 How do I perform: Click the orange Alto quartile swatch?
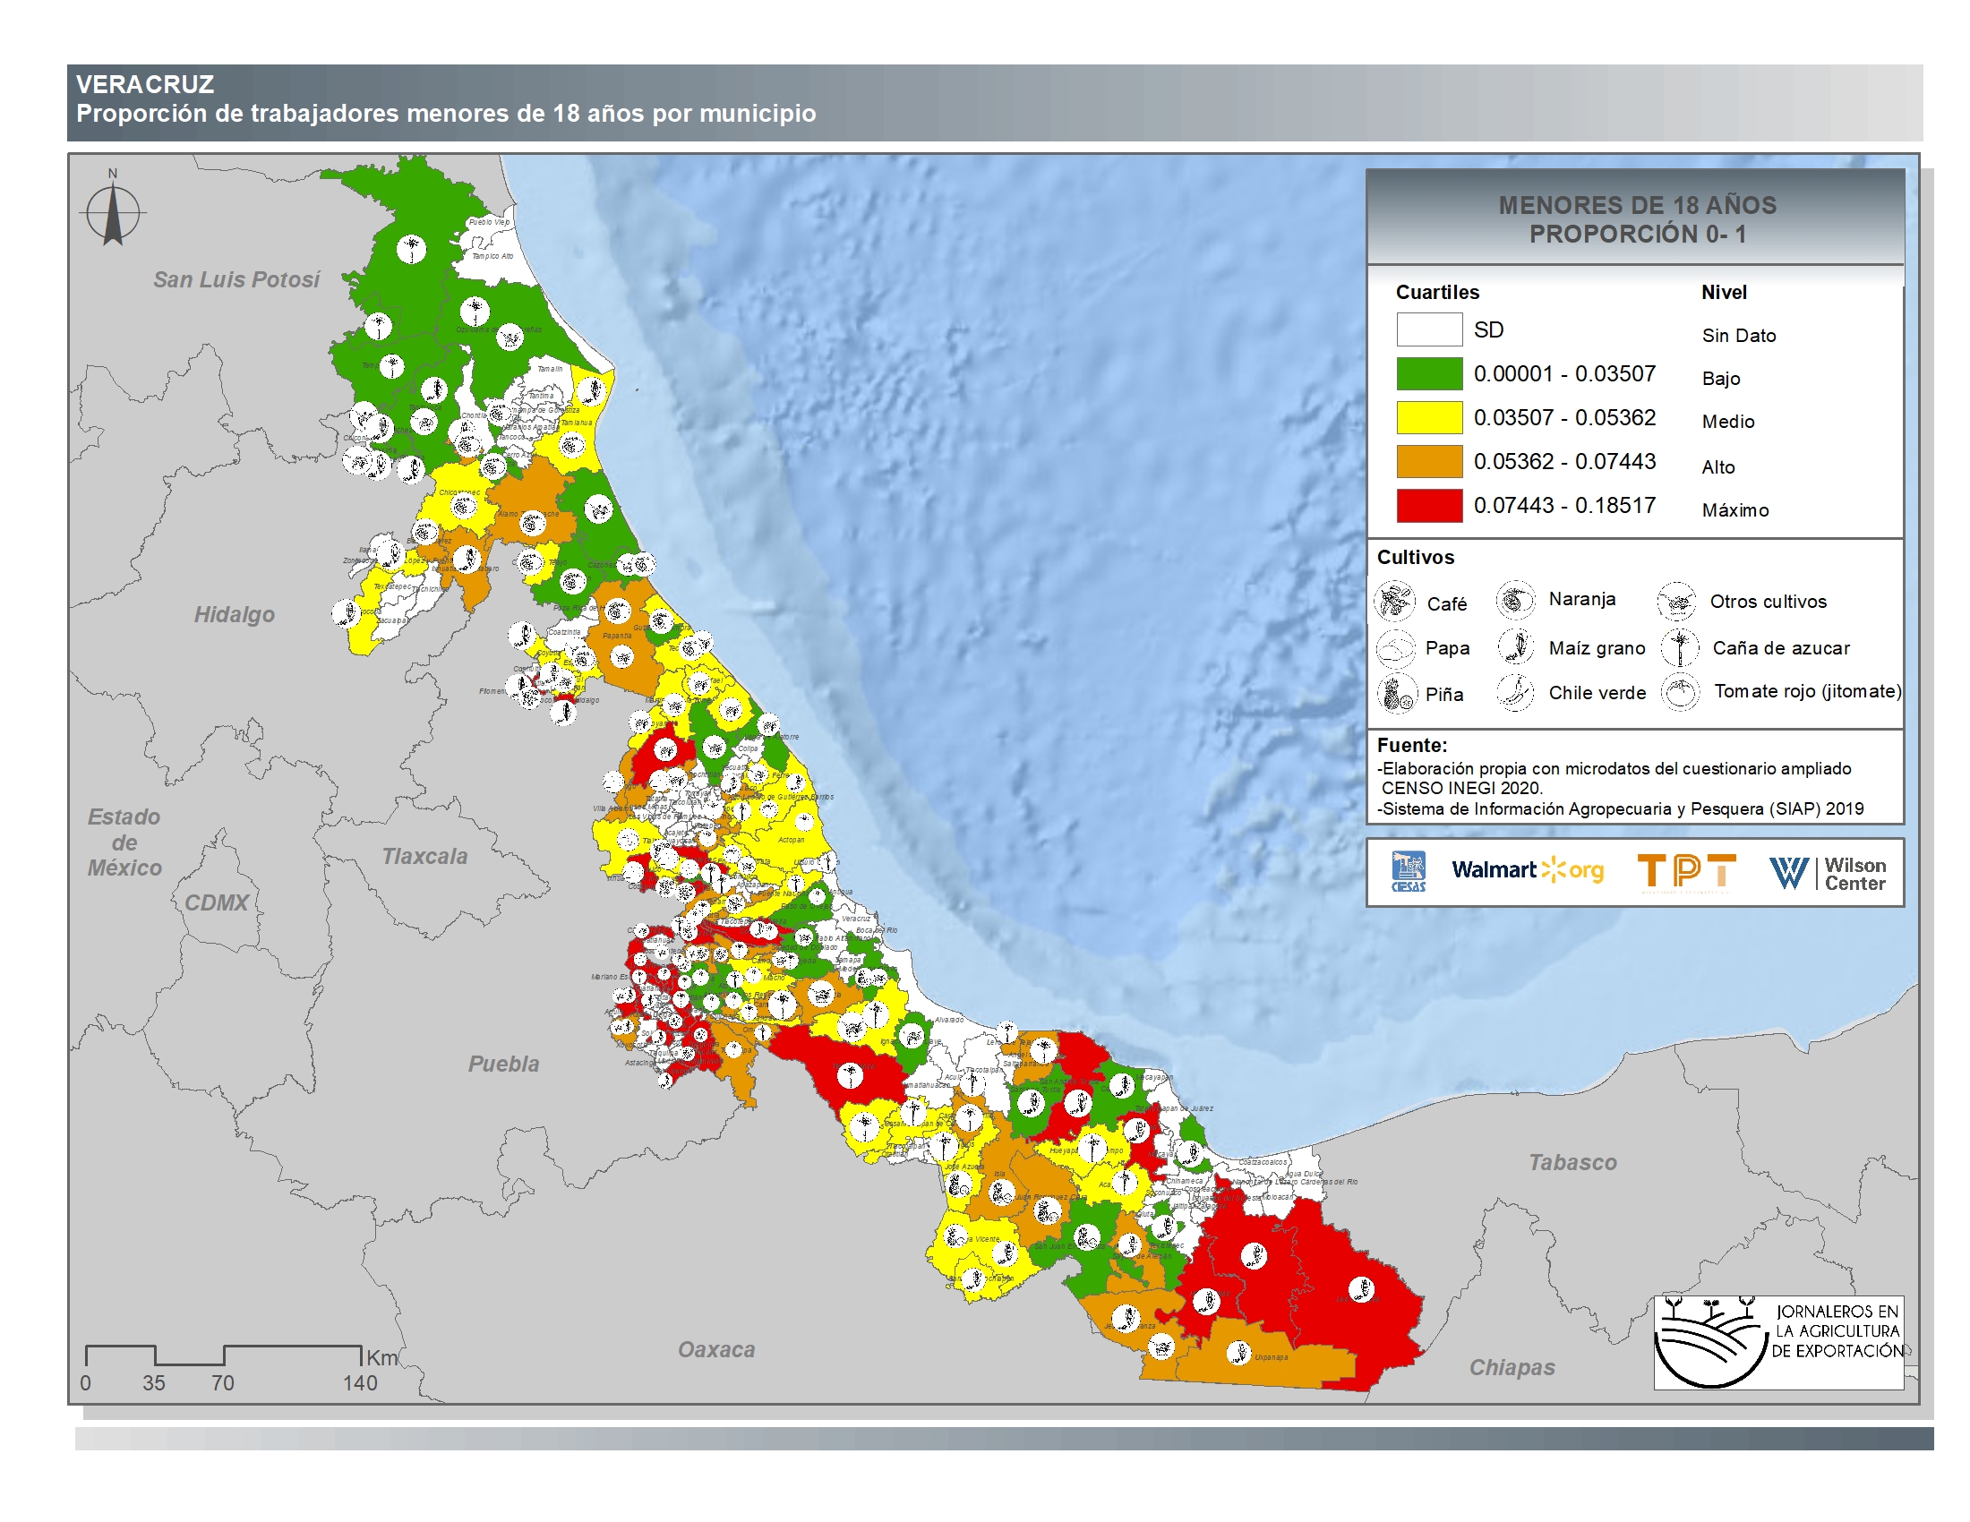click(1429, 461)
